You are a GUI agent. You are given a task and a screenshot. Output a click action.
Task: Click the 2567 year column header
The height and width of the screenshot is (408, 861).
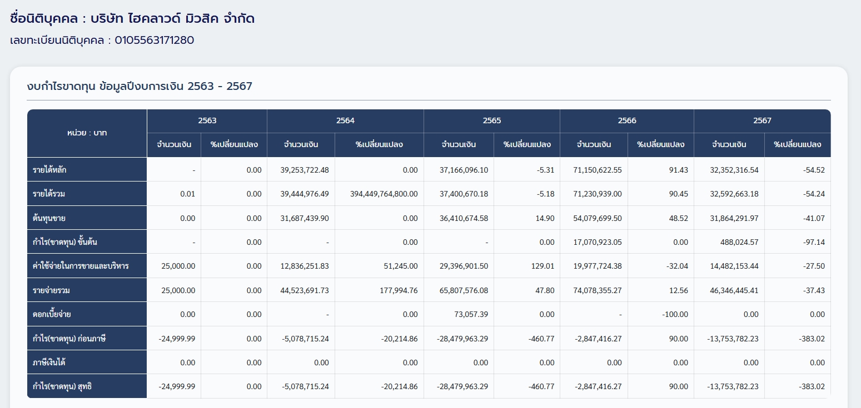pos(762,120)
